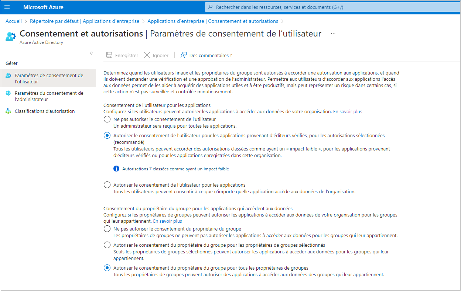The image size is (461, 291).
Task: Open Paramètres de consentement de l'utilisateur menu item
Action: tap(49, 79)
